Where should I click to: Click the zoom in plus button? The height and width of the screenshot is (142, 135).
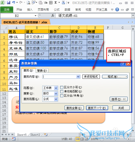pyautogui.click(x=129, y=139)
